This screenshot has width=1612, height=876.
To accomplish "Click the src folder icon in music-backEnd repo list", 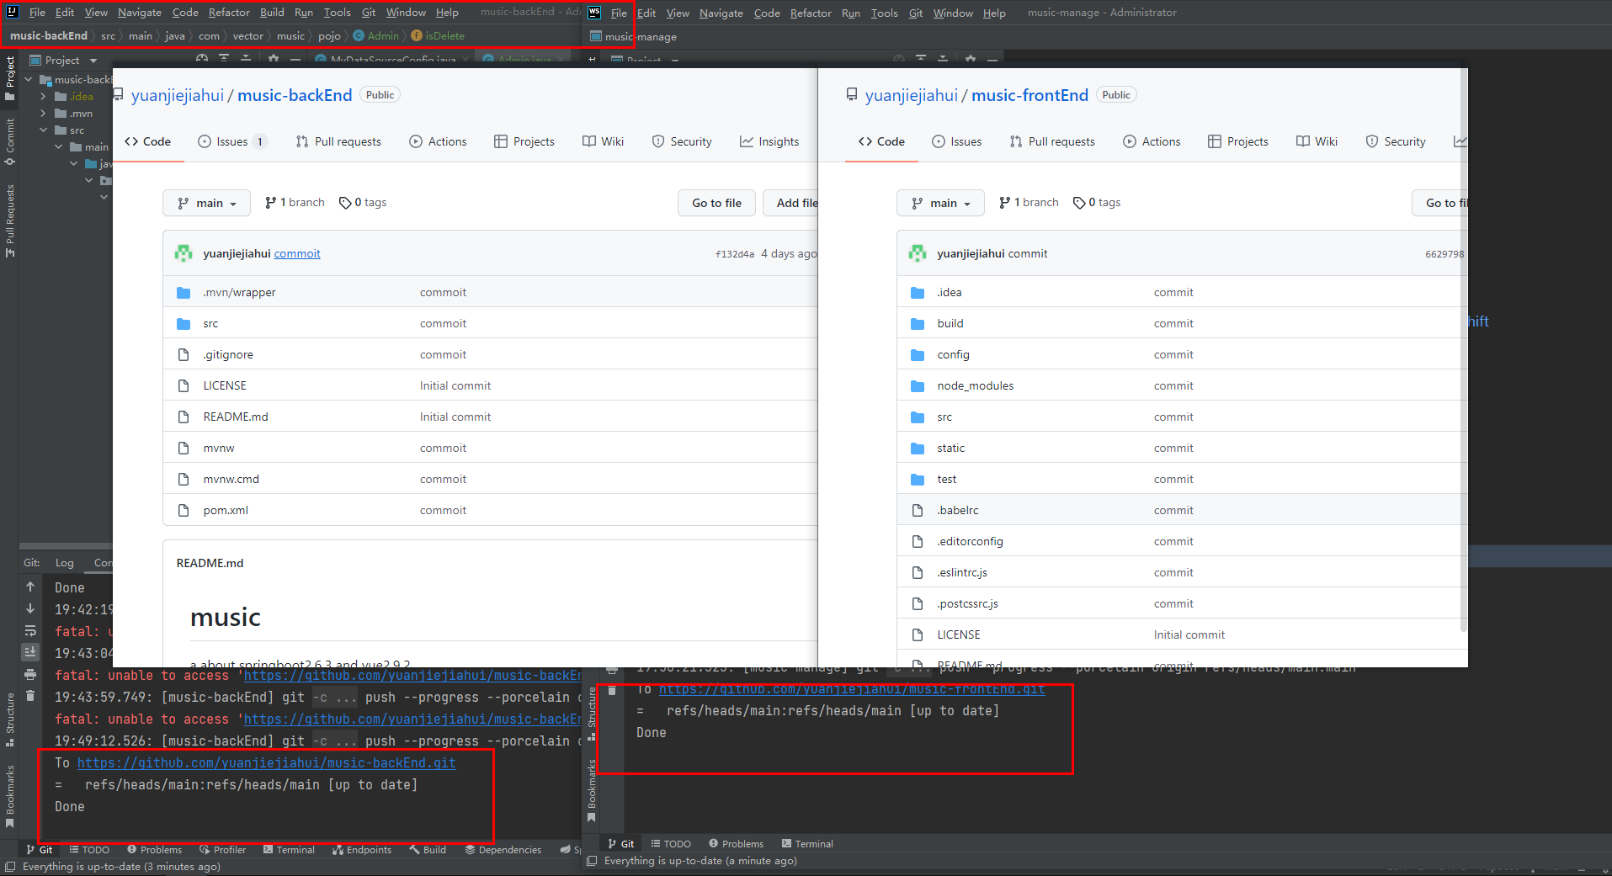I will [x=184, y=323].
